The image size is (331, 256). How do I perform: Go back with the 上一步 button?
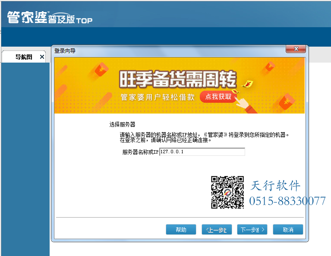pyautogui.click(x=217, y=229)
